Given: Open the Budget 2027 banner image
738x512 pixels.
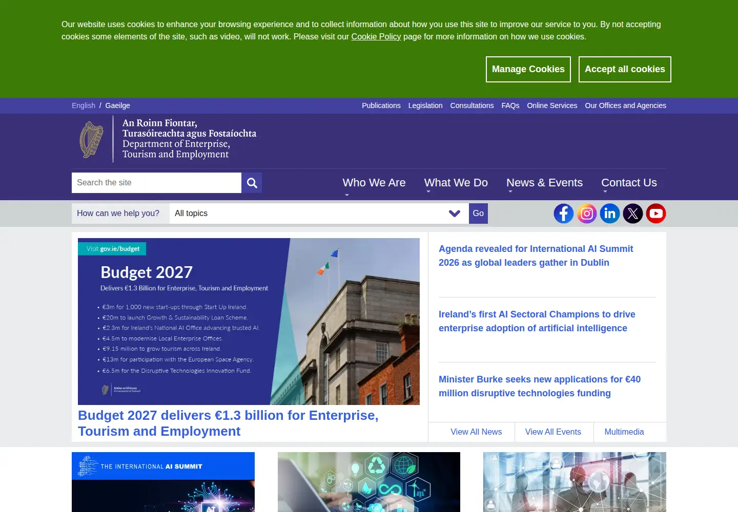Looking at the screenshot, I should point(249,322).
